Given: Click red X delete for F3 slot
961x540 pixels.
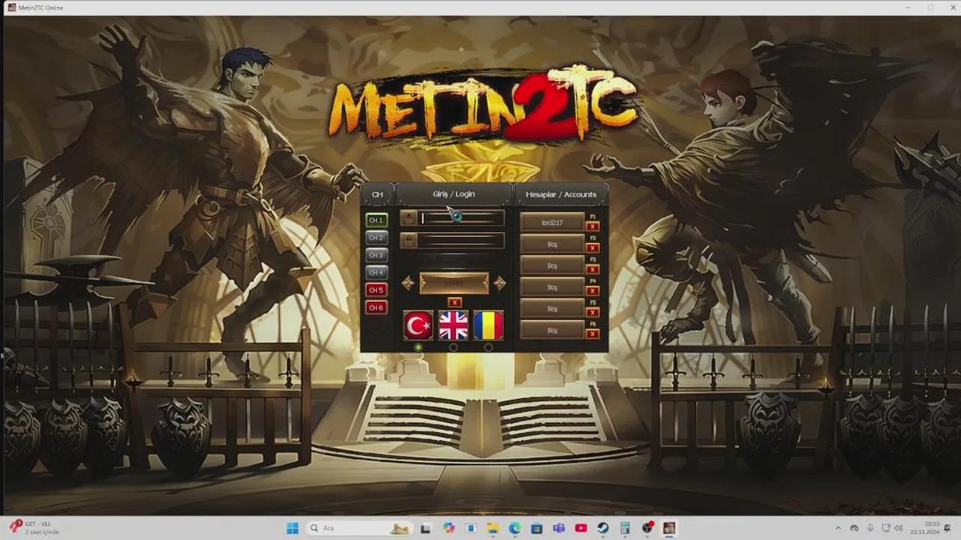Looking at the screenshot, I should tap(593, 270).
